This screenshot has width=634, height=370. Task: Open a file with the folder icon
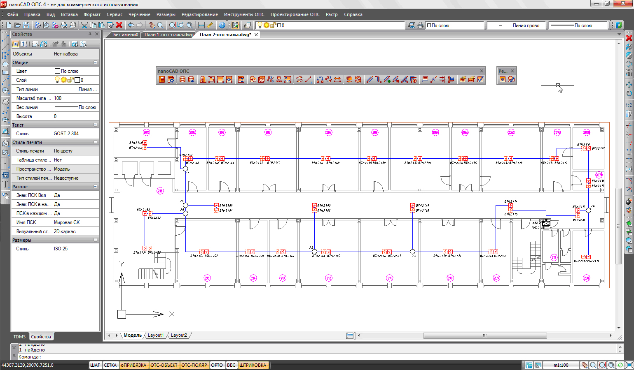point(17,25)
